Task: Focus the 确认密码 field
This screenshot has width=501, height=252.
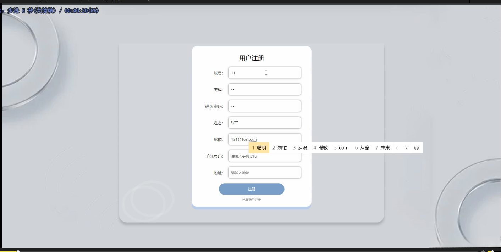Action: click(264, 106)
